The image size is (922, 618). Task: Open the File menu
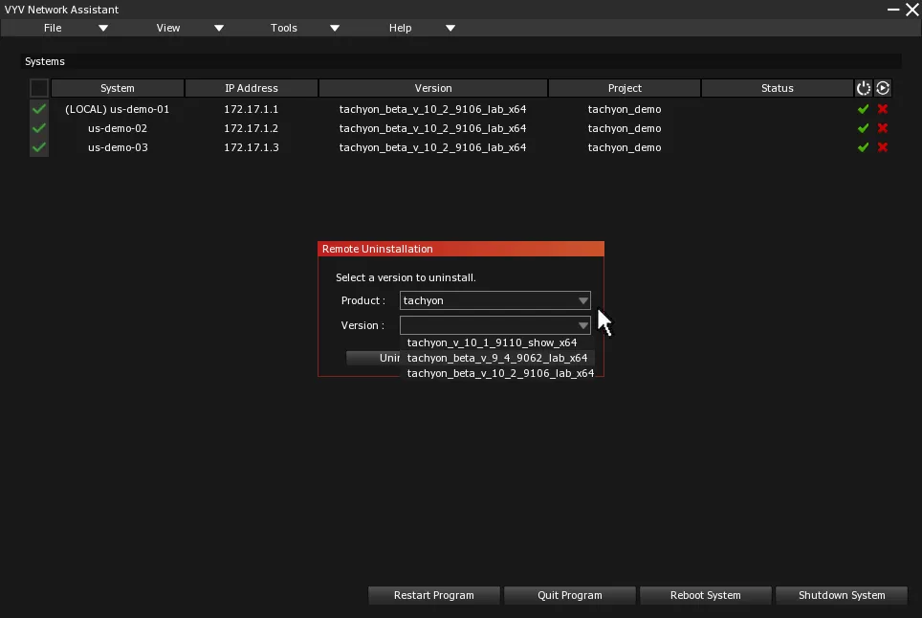coord(53,29)
